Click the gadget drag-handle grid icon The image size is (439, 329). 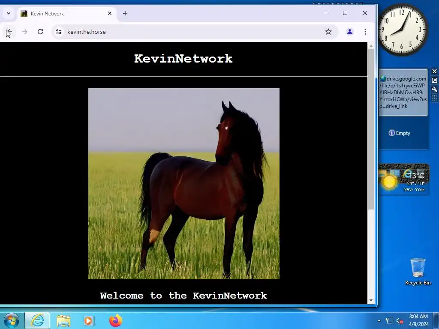point(434,98)
